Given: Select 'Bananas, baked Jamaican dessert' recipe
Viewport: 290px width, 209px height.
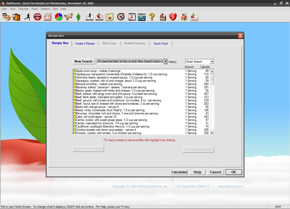Looking at the screenshot, I should click(x=141, y=87).
